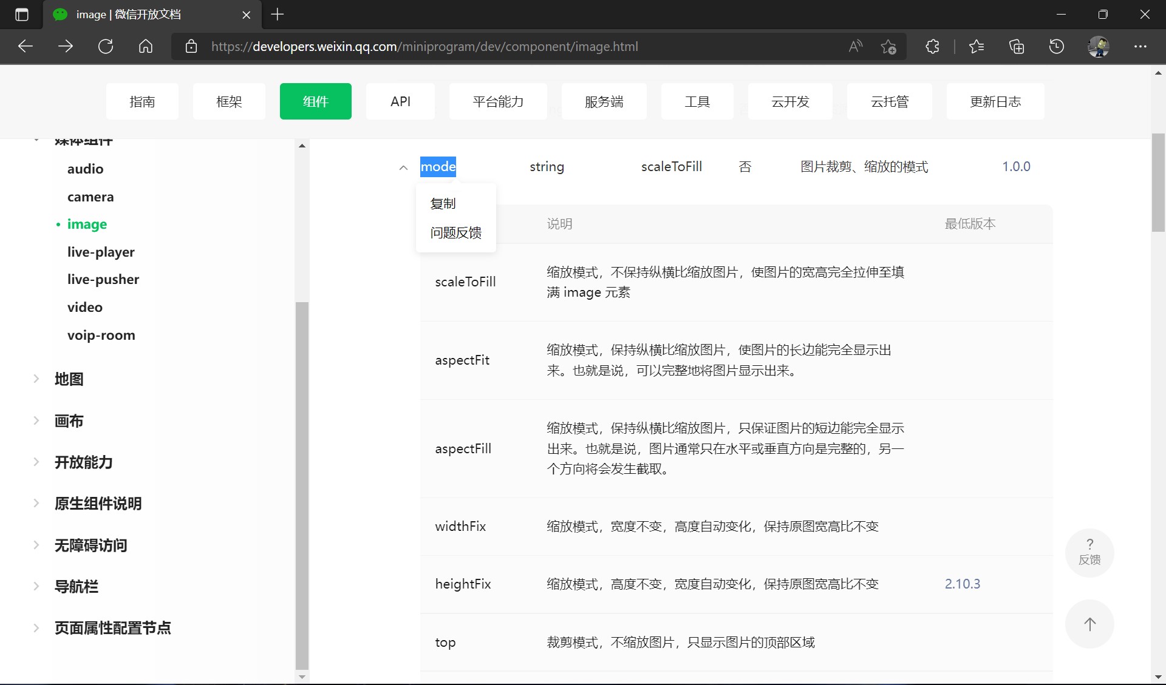The height and width of the screenshot is (685, 1166).
Task: Click the home page icon
Action: click(x=146, y=47)
